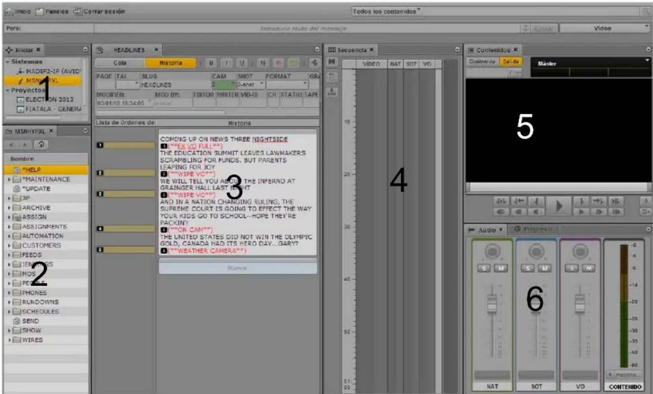Open the Todos los contenidos dropdown
This screenshot has width=653, height=394.
click(x=387, y=11)
